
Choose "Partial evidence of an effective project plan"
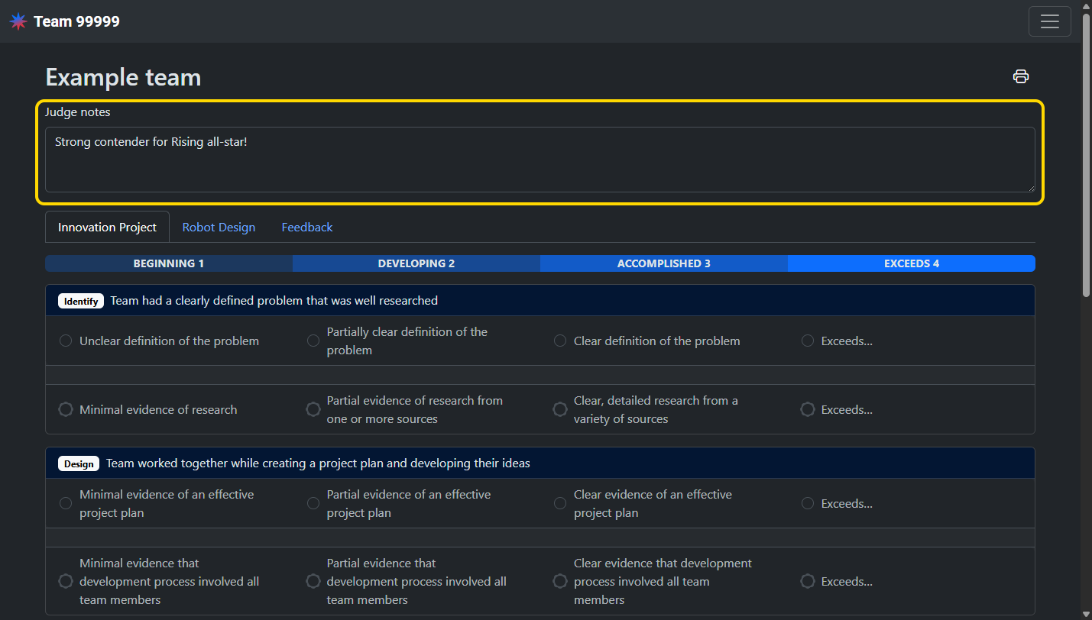(313, 503)
